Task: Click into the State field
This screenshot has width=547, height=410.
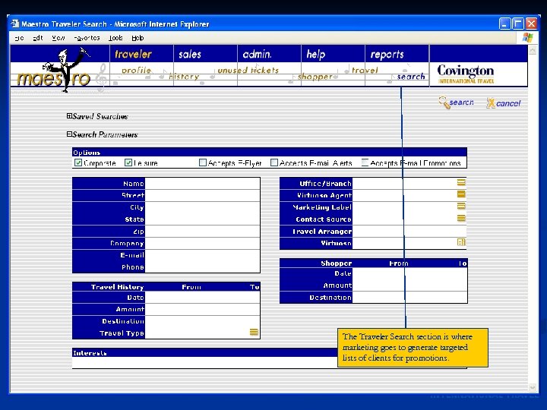Action: click(x=202, y=219)
